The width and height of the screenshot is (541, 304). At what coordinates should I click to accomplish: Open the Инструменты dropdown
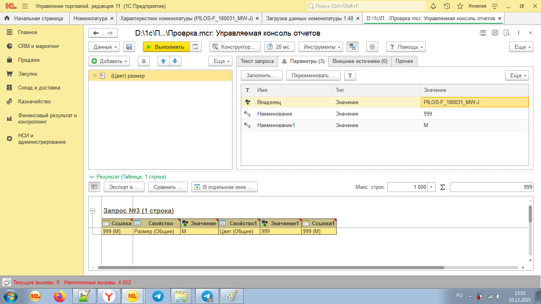pyautogui.click(x=321, y=47)
